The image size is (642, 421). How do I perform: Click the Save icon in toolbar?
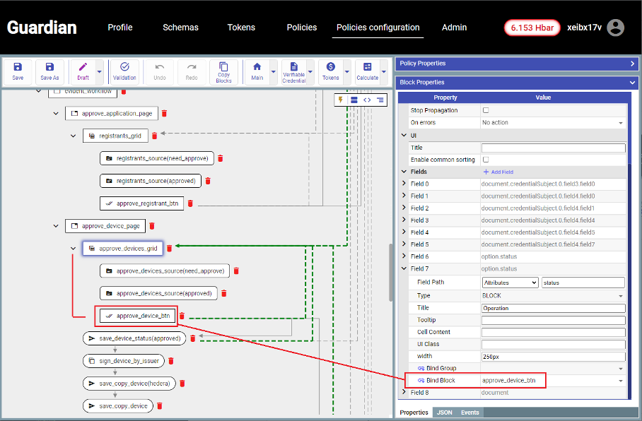18,71
